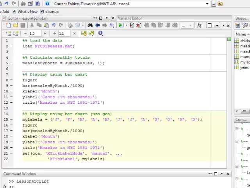
Task: Open the Current Folder path dropdown
Action: (207, 4)
